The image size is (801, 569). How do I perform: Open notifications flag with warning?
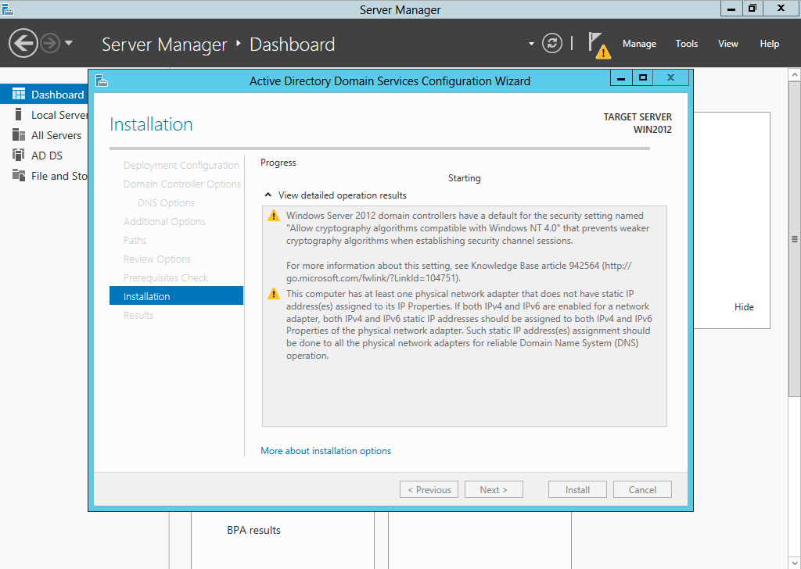click(599, 45)
